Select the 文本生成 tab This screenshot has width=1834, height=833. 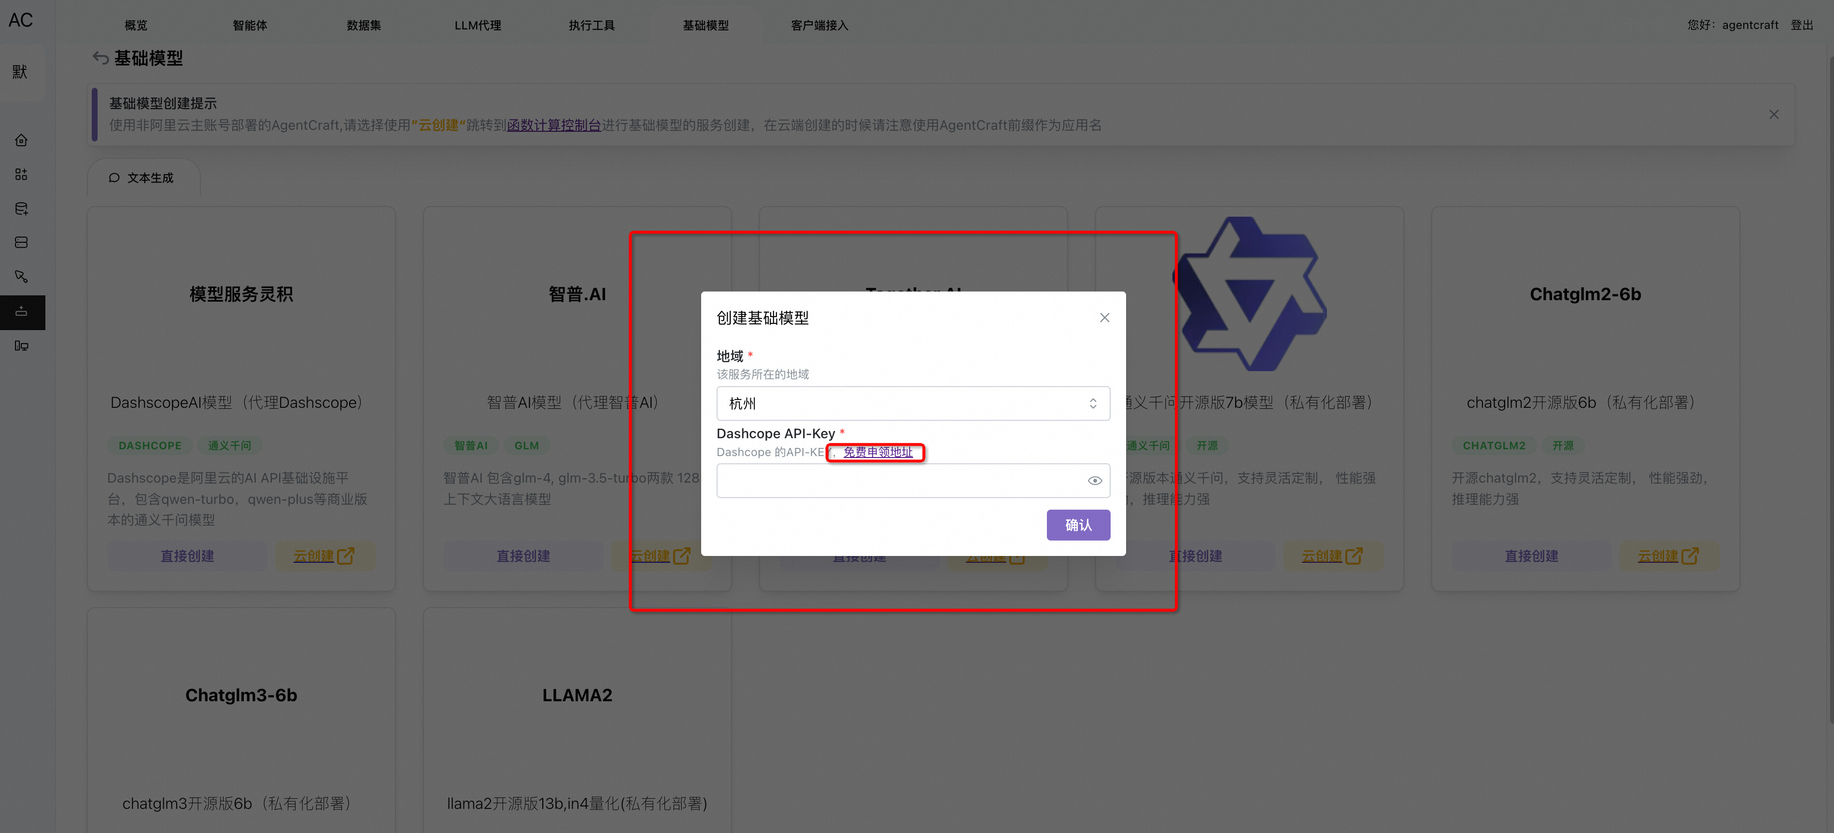click(144, 178)
